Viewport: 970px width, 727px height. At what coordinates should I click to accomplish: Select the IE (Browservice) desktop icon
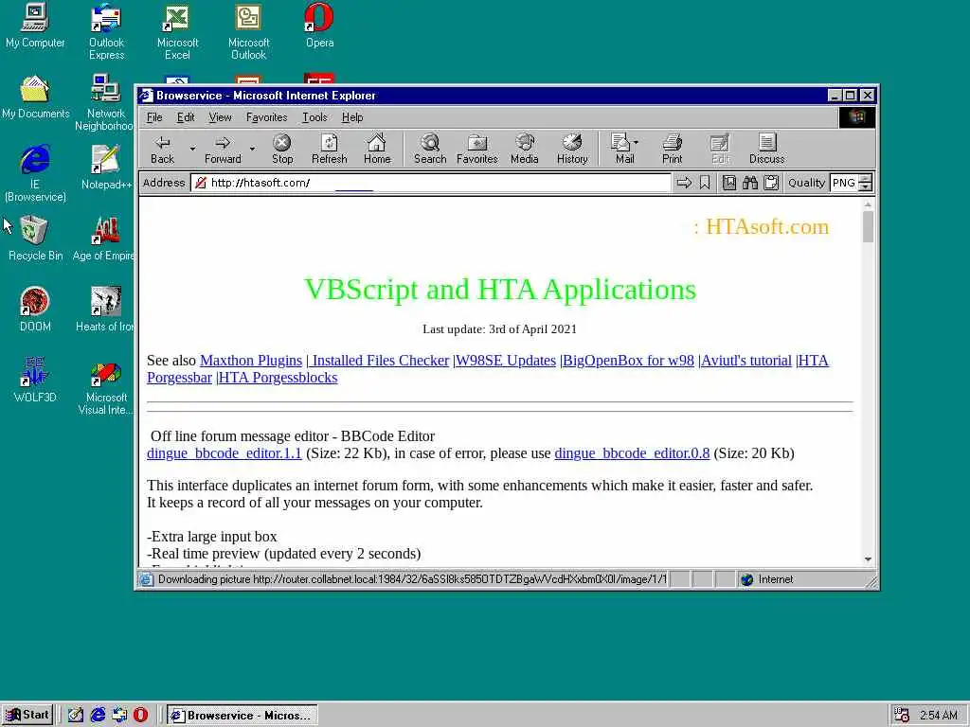35,174
